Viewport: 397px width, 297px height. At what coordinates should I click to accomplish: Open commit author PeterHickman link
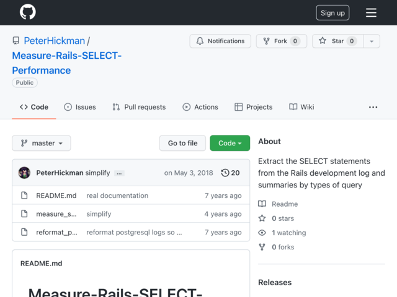coord(60,173)
